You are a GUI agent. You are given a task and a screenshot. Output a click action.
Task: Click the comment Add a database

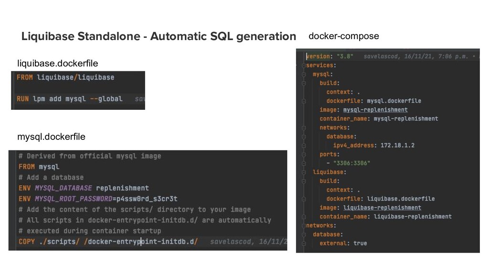(51, 178)
